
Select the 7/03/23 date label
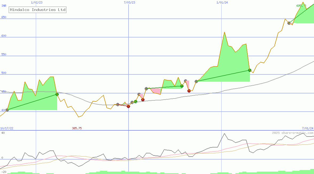click(x=129, y=2)
